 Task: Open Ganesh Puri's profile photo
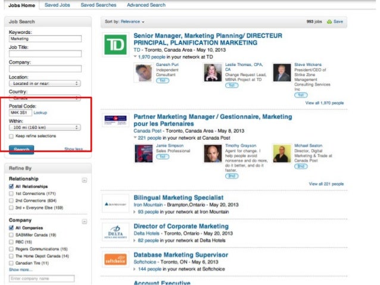tap(144, 73)
